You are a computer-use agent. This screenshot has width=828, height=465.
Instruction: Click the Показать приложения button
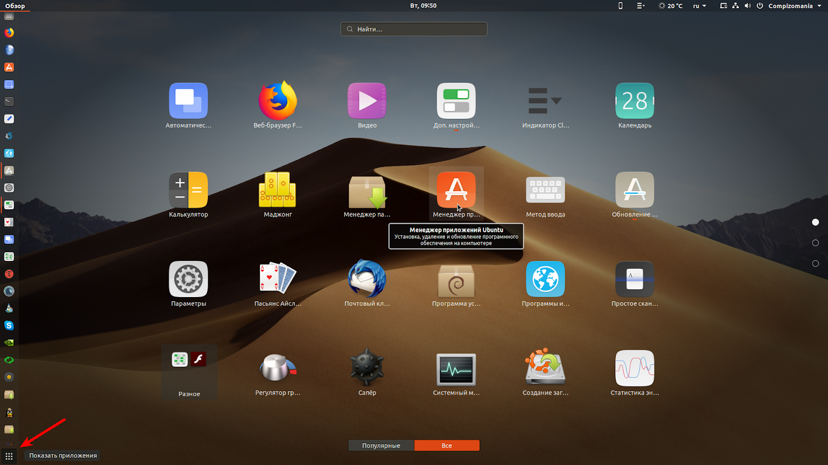(x=9, y=455)
